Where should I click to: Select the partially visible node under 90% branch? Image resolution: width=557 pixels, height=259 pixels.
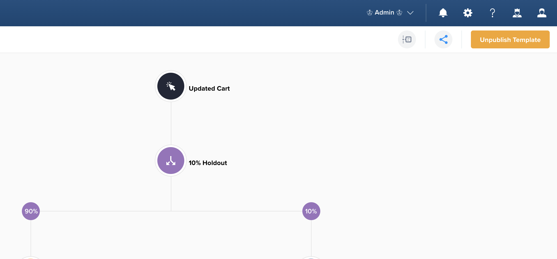[x=31, y=258]
